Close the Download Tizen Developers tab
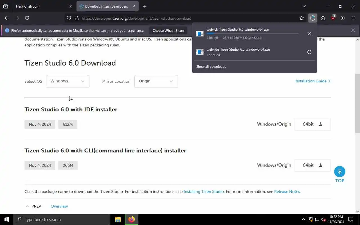The image size is (360, 225). pos(134,6)
